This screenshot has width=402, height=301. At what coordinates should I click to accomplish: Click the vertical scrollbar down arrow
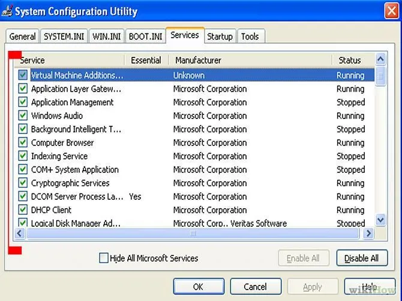coord(380,220)
